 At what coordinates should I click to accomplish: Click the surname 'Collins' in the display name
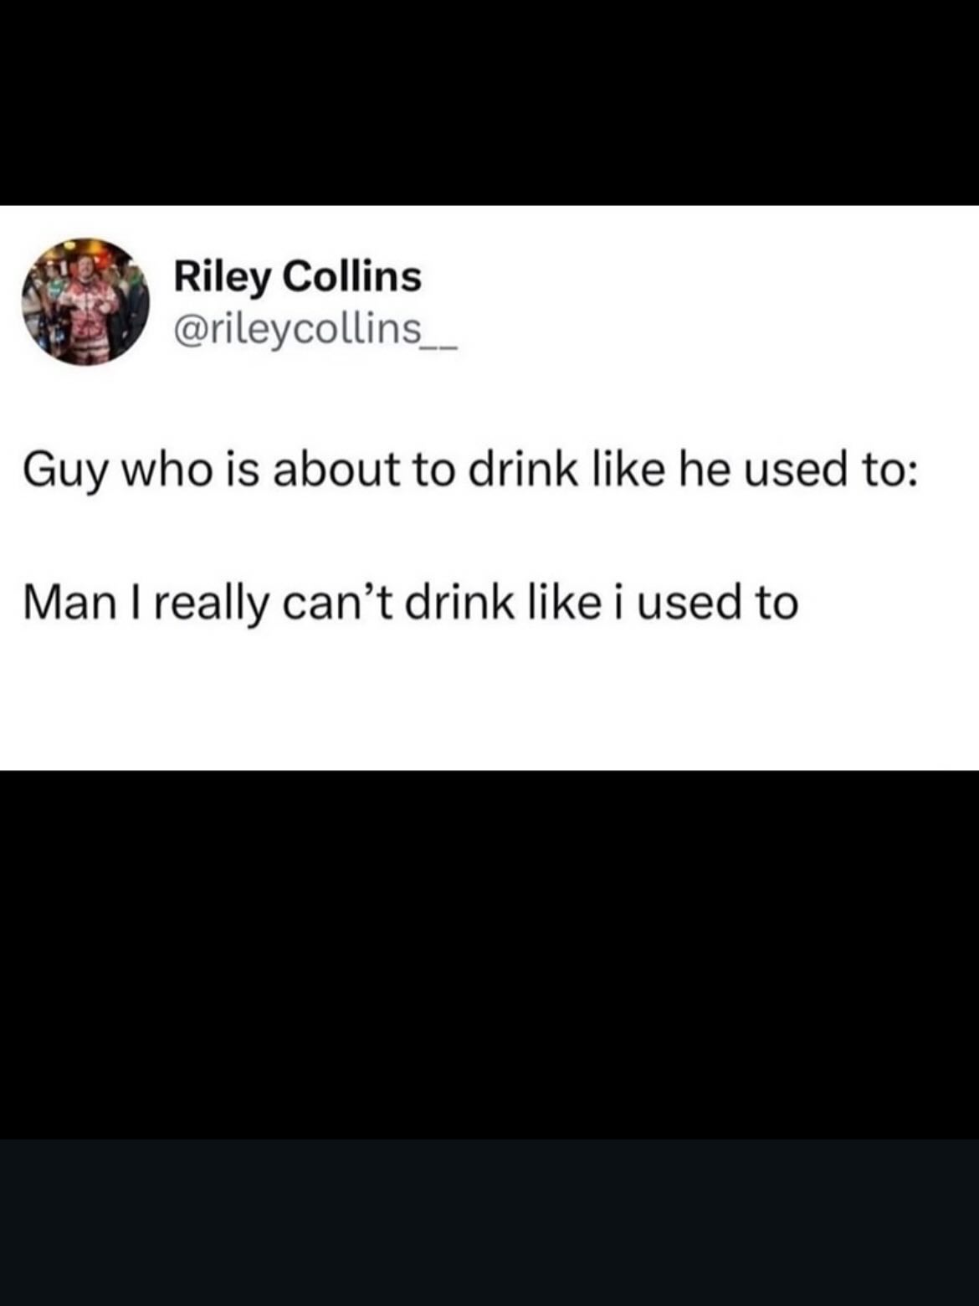pos(351,276)
